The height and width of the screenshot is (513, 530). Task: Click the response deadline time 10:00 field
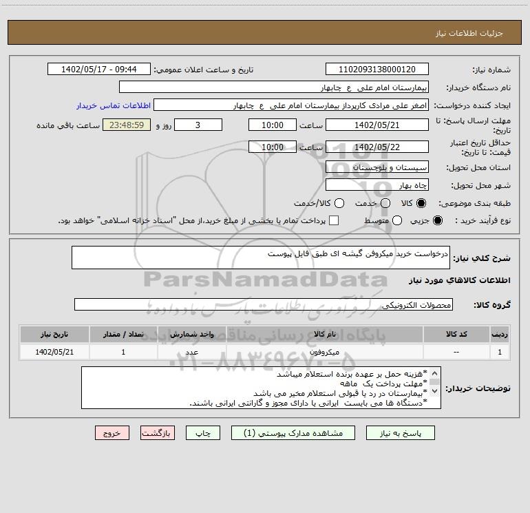(273, 125)
